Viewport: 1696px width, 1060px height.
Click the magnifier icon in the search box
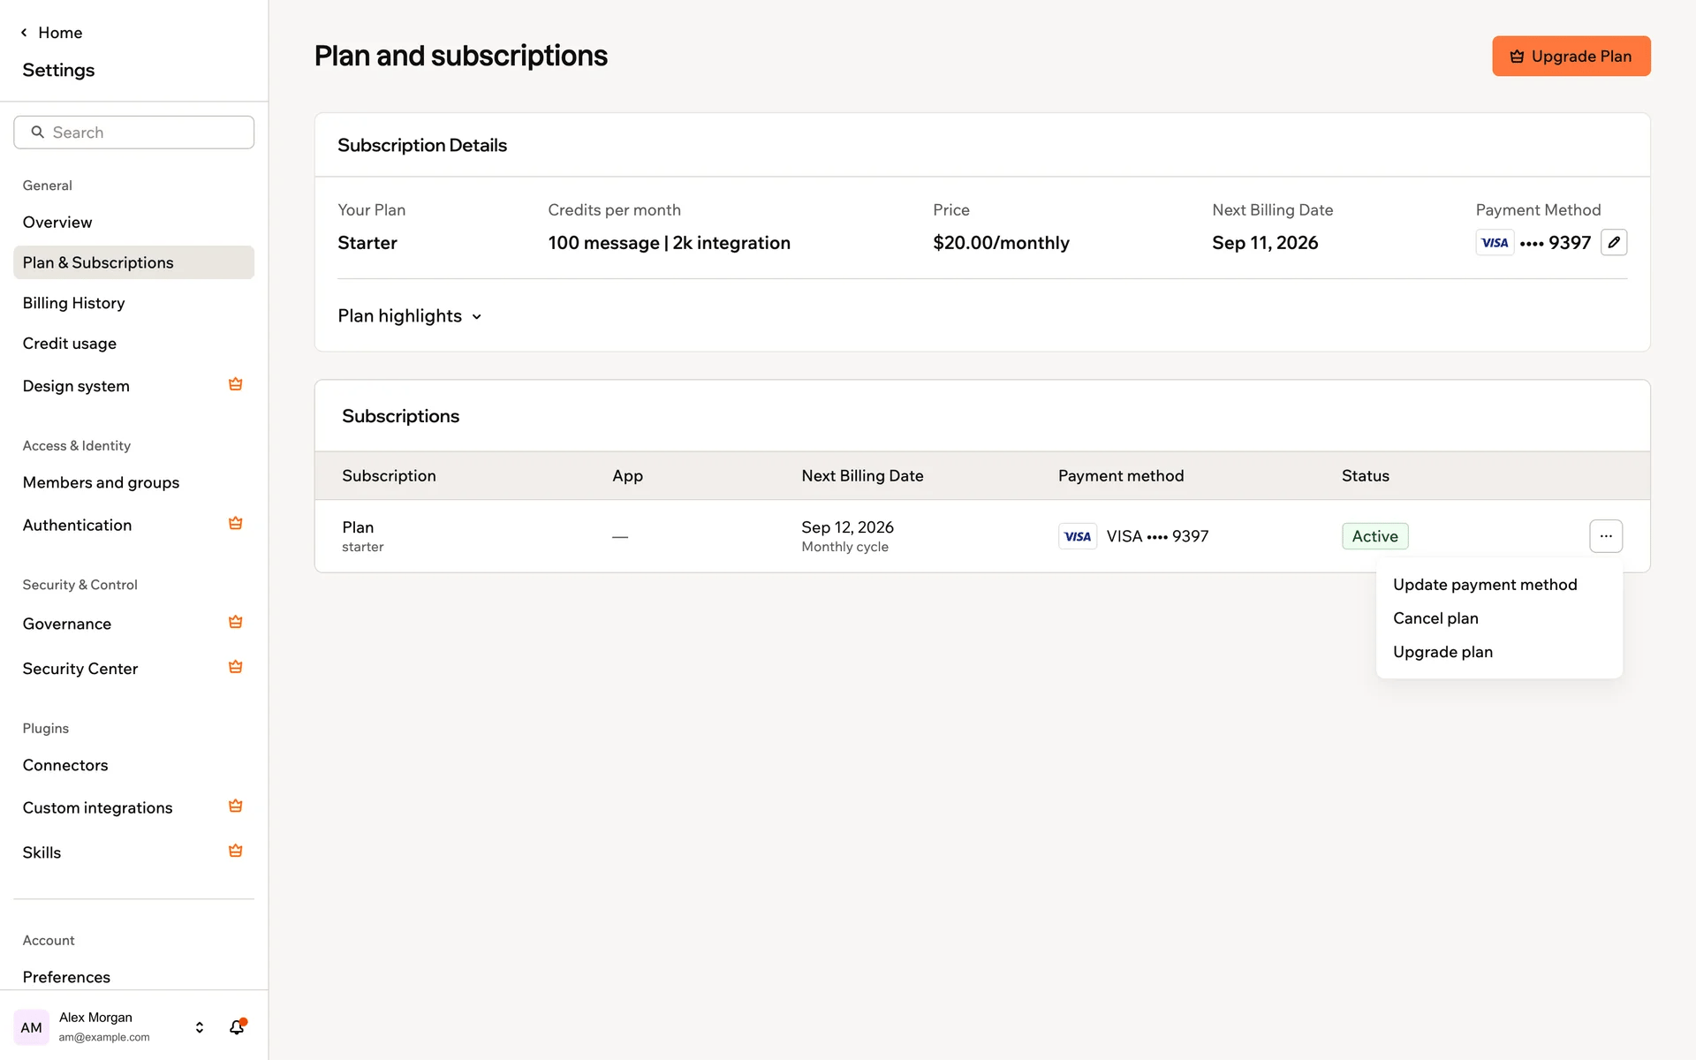point(37,132)
